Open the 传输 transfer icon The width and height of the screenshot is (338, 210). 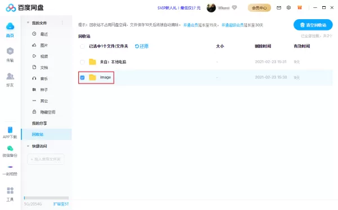click(x=10, y=51)
